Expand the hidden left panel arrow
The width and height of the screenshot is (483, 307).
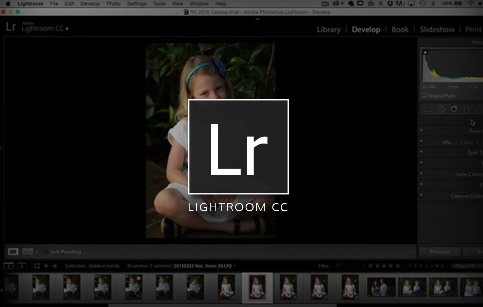[2, 148]
